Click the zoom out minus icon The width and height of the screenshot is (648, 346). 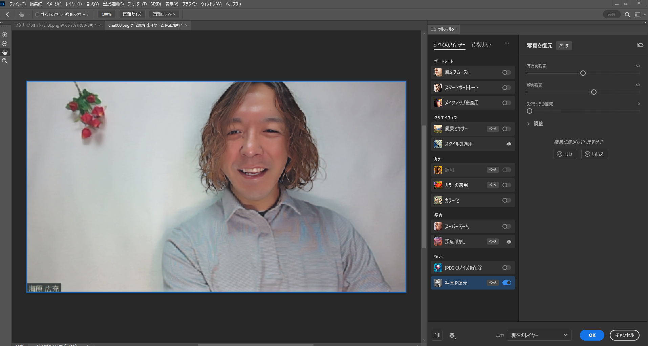tap(5, 43)
